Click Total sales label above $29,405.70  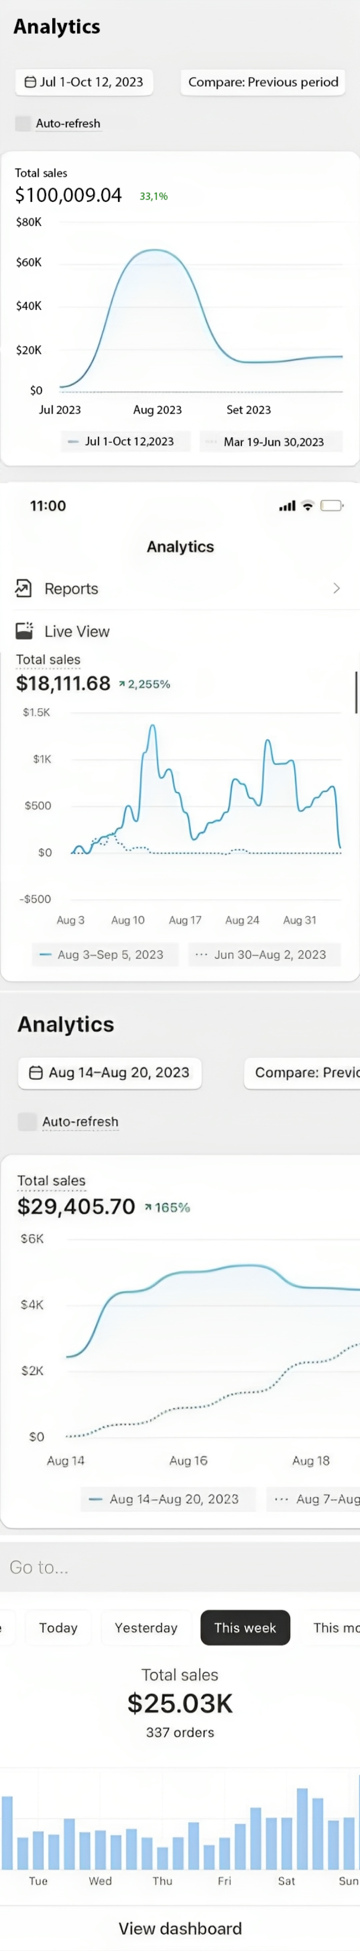coord(52,1181)
